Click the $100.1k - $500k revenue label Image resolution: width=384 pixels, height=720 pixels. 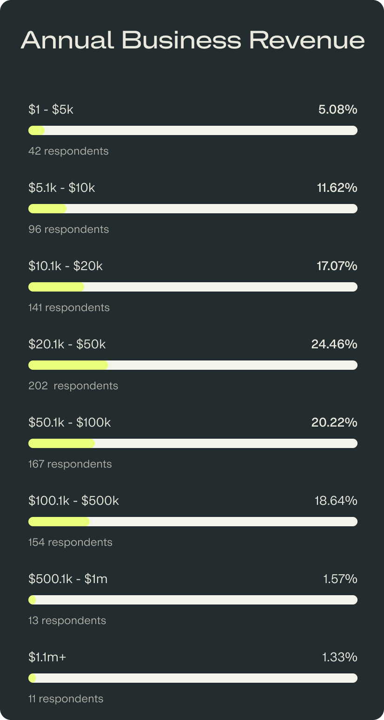[x=73, y=501]
